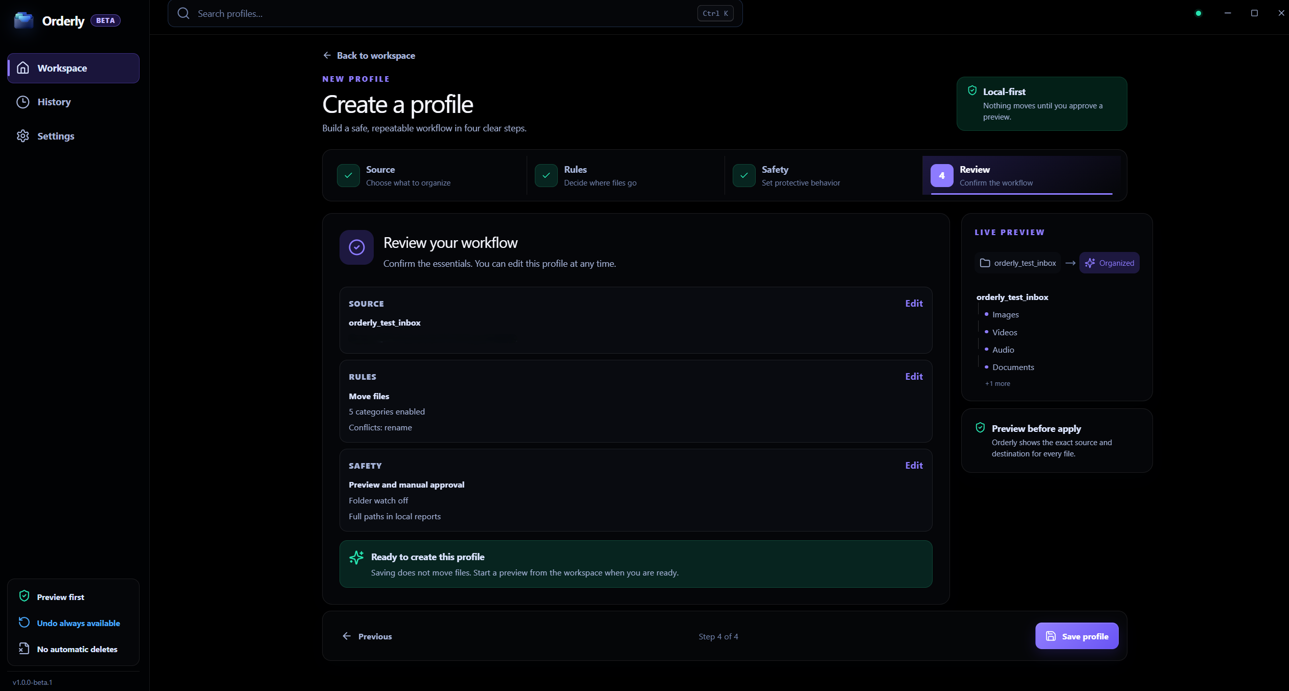Click the Save profile button
Viewport: 1289px width, 691px height.
pos(1077,636)
